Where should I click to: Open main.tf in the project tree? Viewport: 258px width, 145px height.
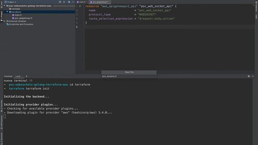17,15
